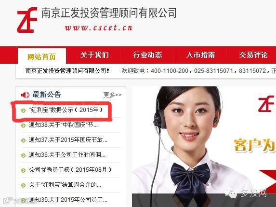Screen dimensions: 276x207
Task: Go to 入市指南 section
Action: coord(200,55)
